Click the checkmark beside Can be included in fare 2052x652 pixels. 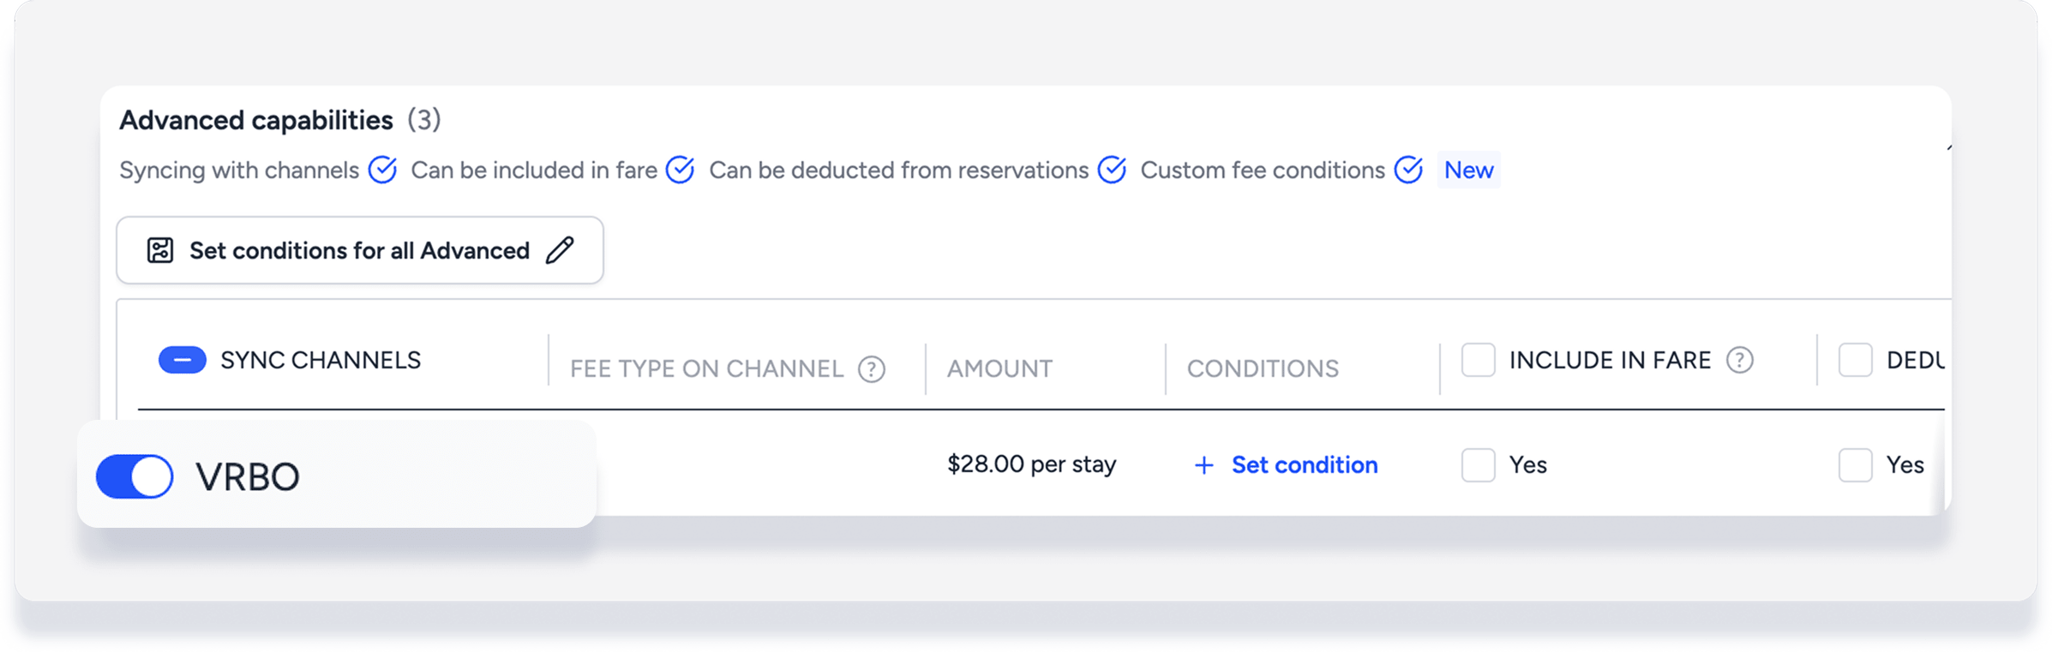(x=680, y=170)
